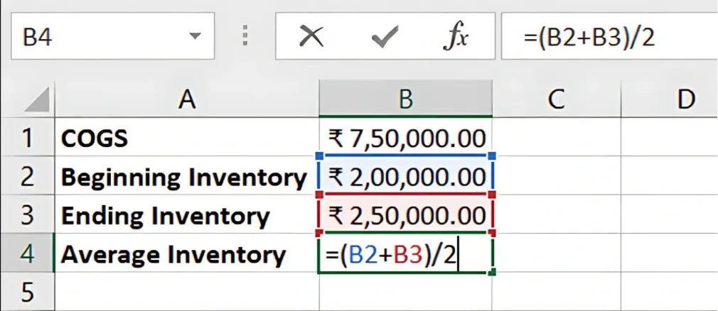This screenshot has width=718, height=311.
Task: Click the formula bar resize dots handle
Action: [x=245, y=36]
